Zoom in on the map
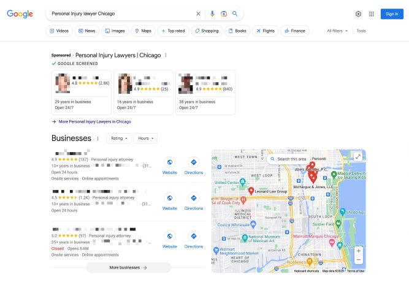The width and height of the screenshot is (409, 282). coord(359,251)
